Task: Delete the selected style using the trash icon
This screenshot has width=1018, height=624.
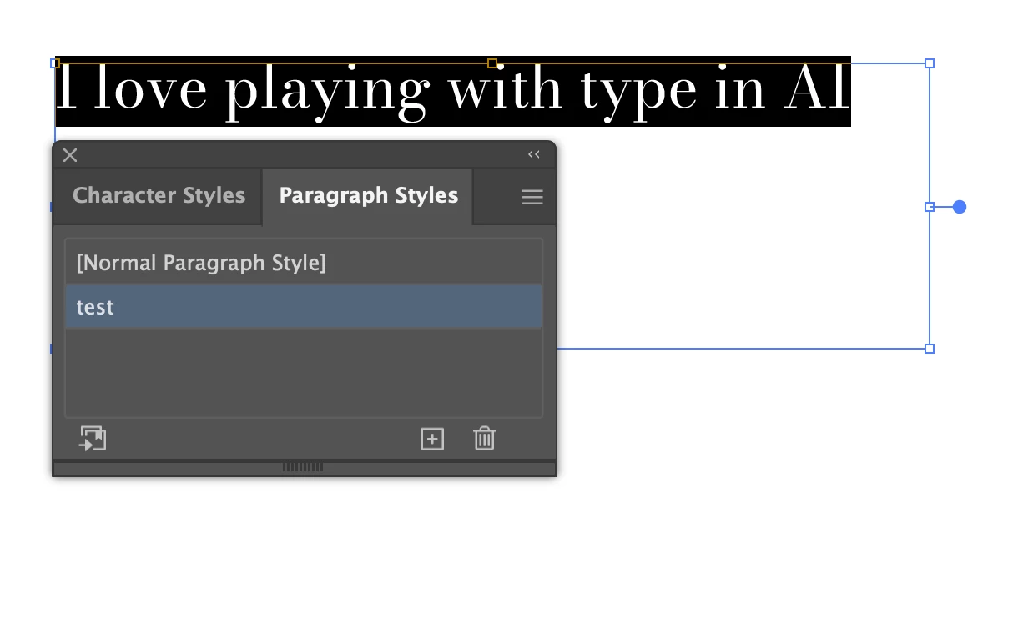Action: tap(485, 439)
